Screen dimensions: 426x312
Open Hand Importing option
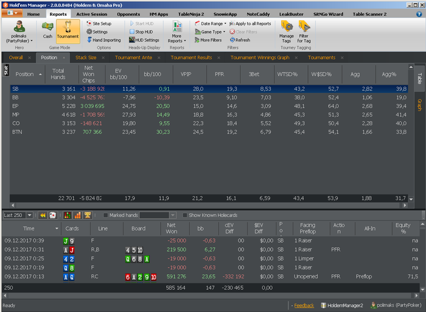[104, 40]
